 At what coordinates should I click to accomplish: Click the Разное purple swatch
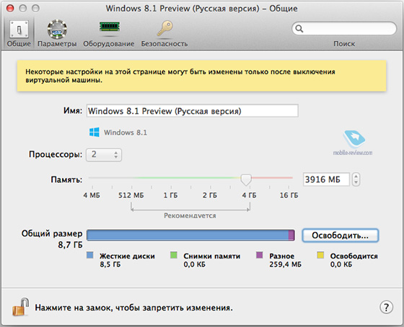pyautogui.click(x=260, y=255)
